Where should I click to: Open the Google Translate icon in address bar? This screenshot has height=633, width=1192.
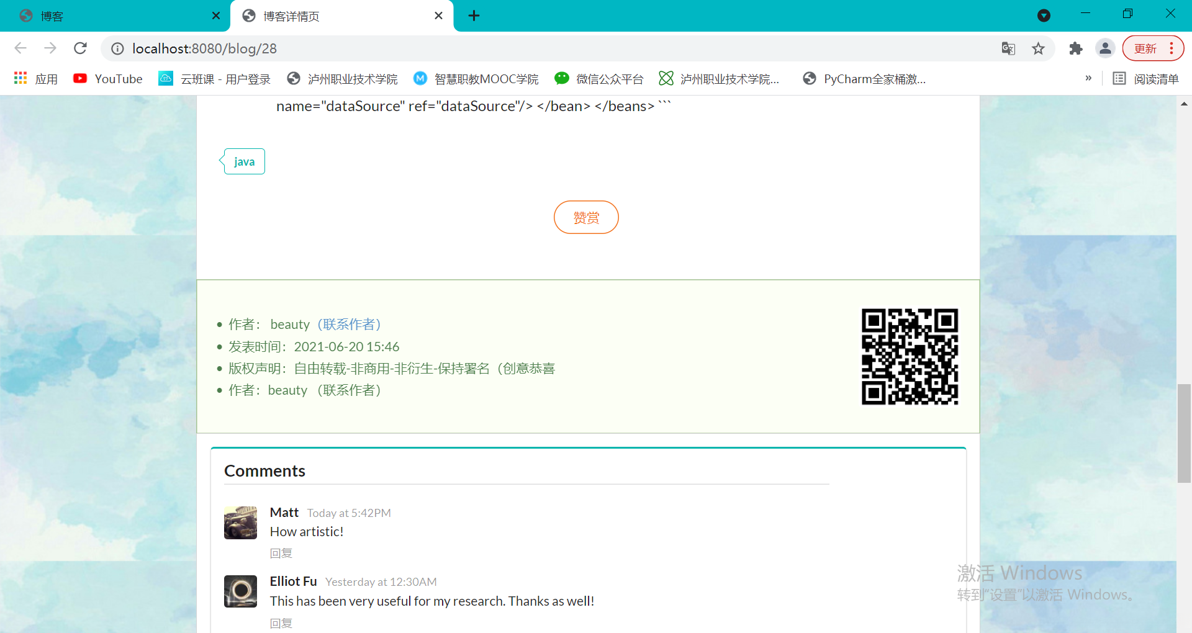[1008, 48]
